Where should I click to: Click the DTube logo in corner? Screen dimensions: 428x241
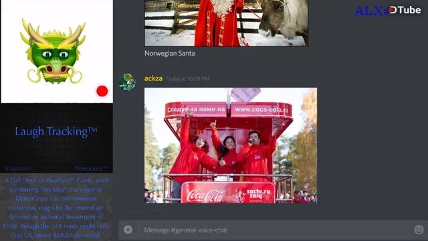[405, 10]
